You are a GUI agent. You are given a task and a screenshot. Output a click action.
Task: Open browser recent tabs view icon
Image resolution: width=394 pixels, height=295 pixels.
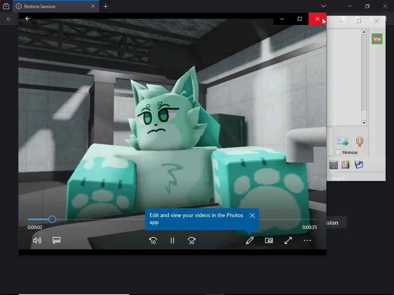tap(6, 6)
